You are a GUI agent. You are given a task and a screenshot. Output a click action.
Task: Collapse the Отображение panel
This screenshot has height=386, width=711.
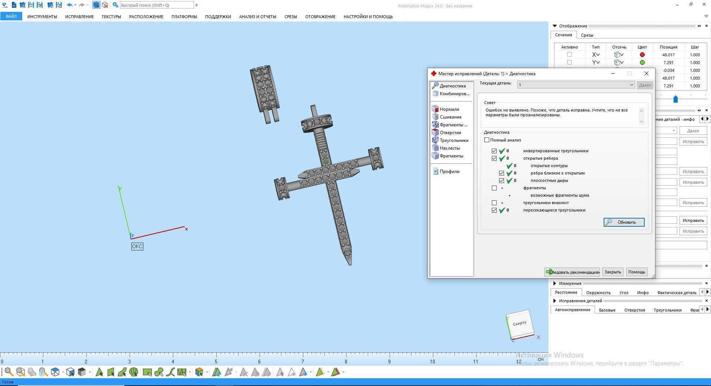click(x=555, y=26)
